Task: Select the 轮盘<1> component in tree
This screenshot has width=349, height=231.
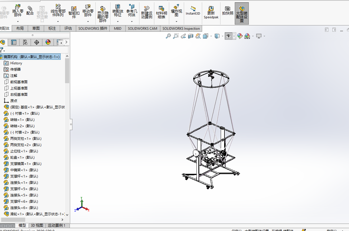Action: [22, 158]
